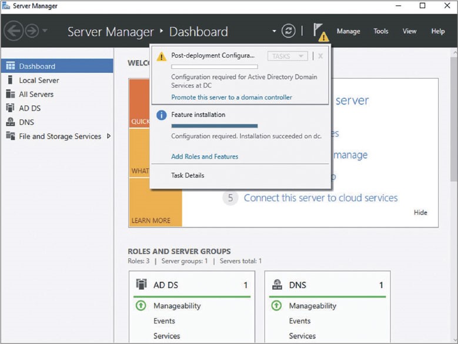
Task: Open the TASKS dropdown in notification
Action: click(287, 56)
